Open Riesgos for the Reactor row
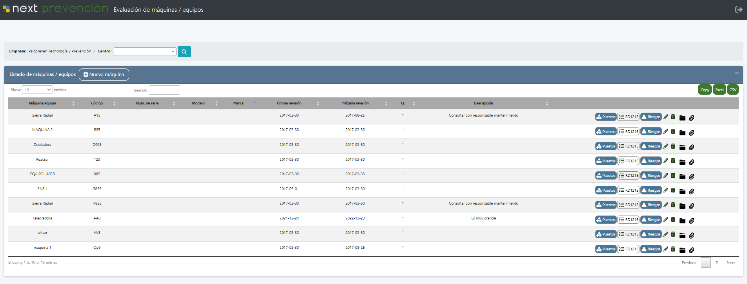Screen dimensions: 747x284 tap(651, 161)
